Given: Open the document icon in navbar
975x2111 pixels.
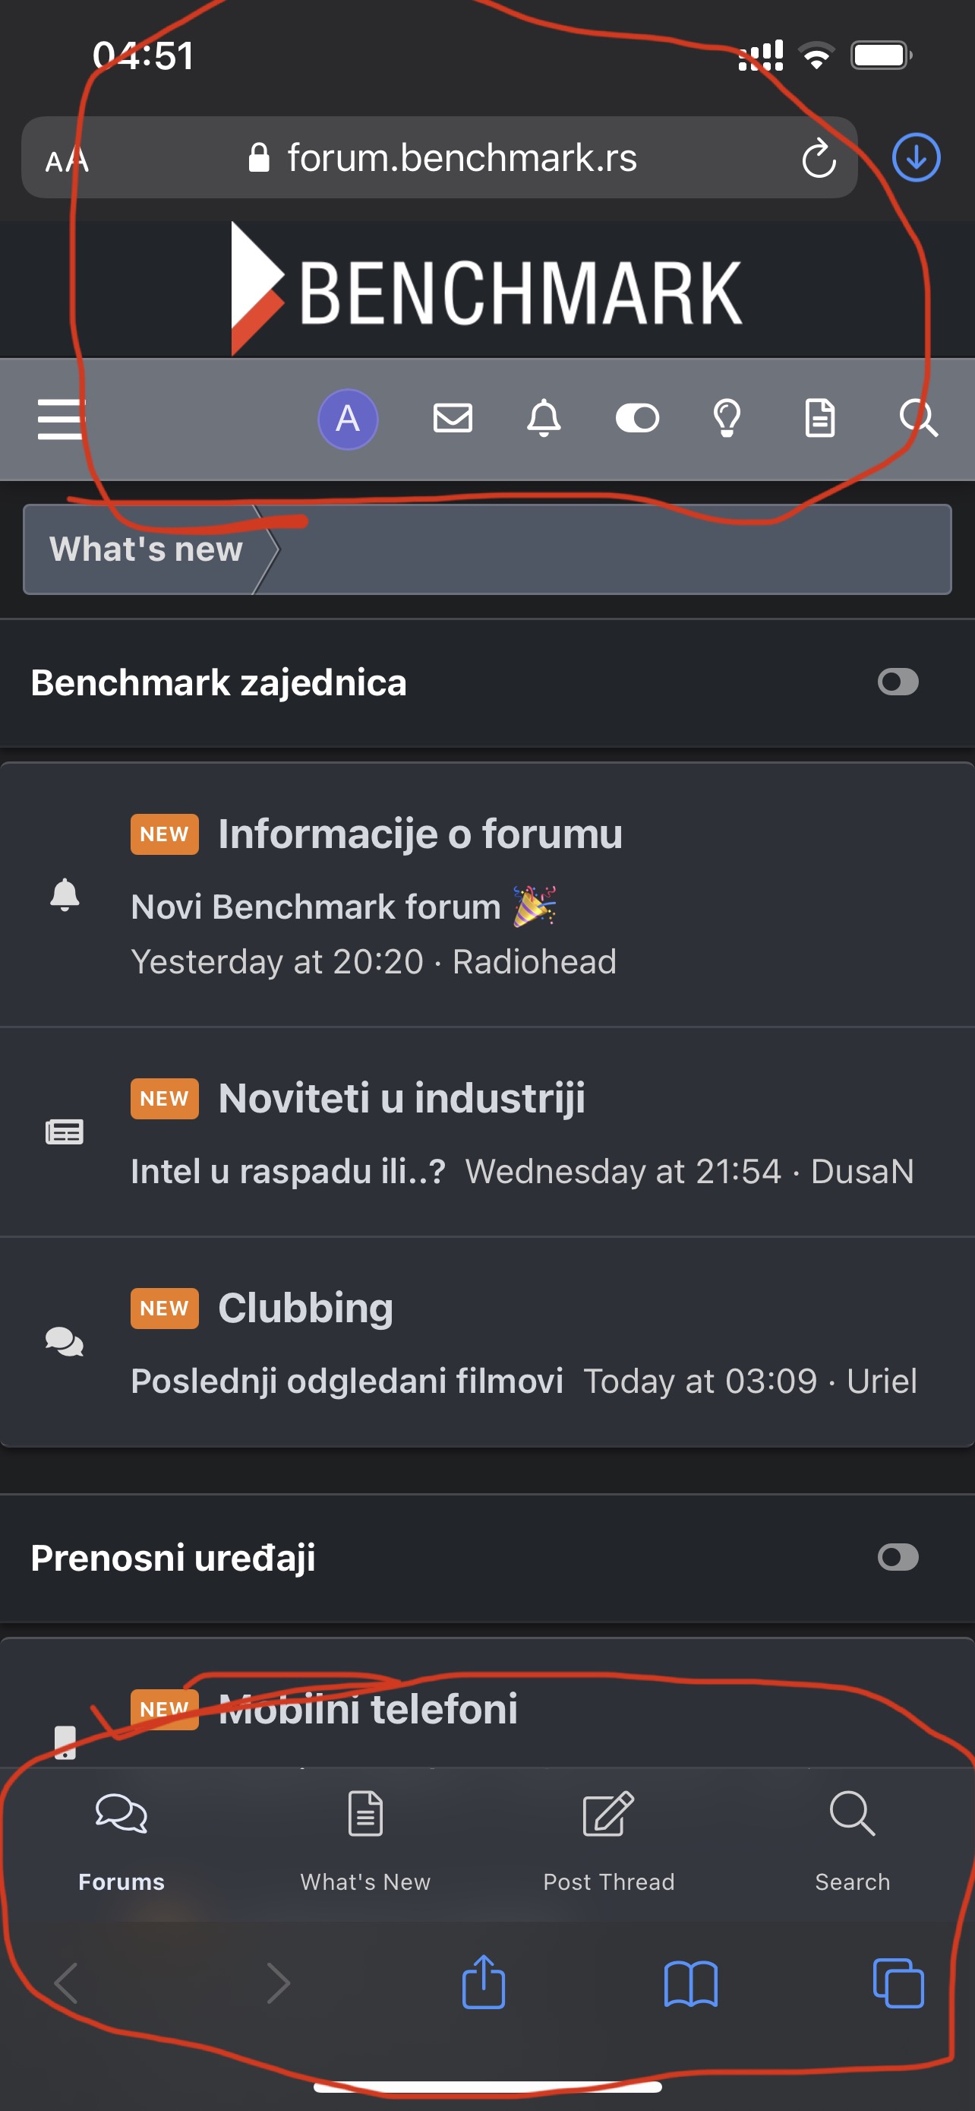Looking at the screenshot, I should pyautogui.click(x=819, y=419).
